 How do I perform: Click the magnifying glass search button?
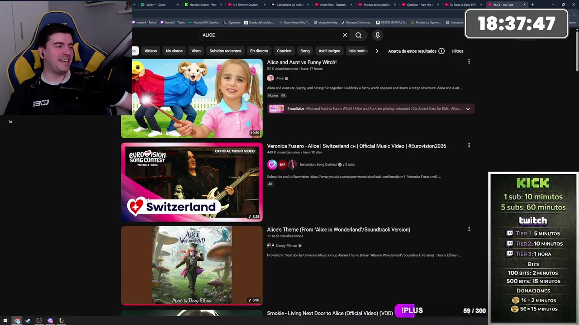(358, 35)
